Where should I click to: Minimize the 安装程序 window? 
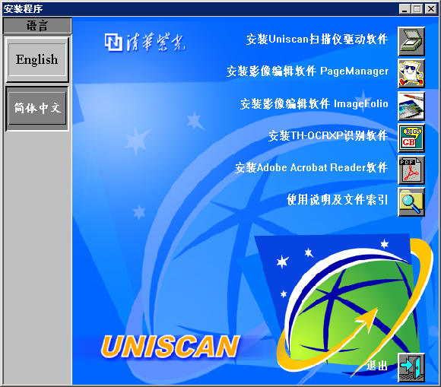405,9
